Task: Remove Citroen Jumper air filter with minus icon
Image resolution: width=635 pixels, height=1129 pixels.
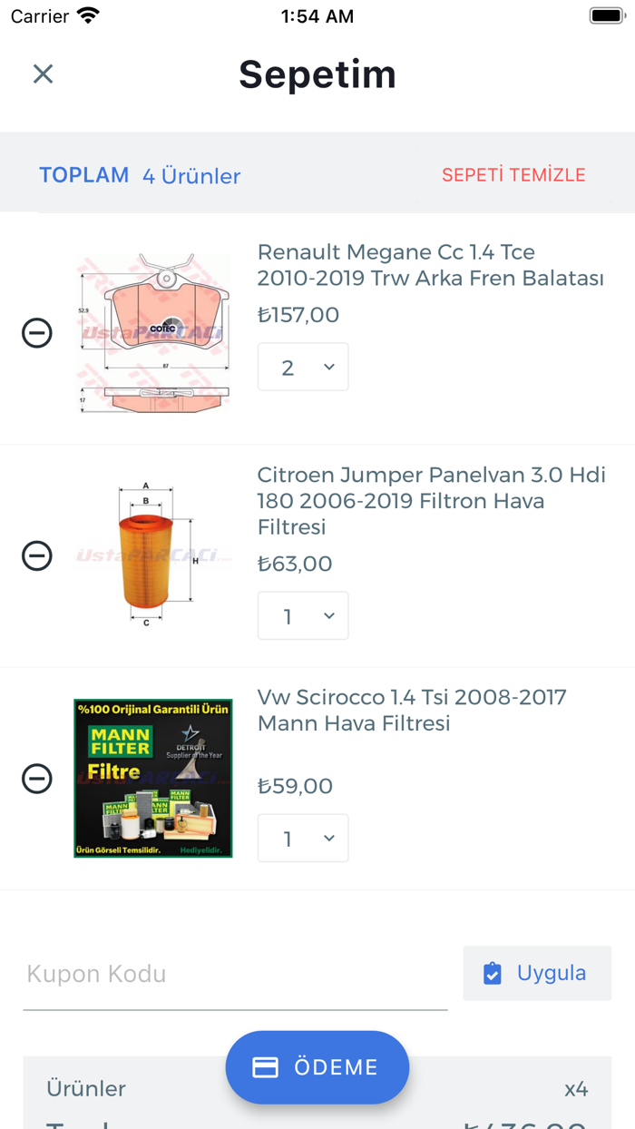Action: (x=37, y=555)
